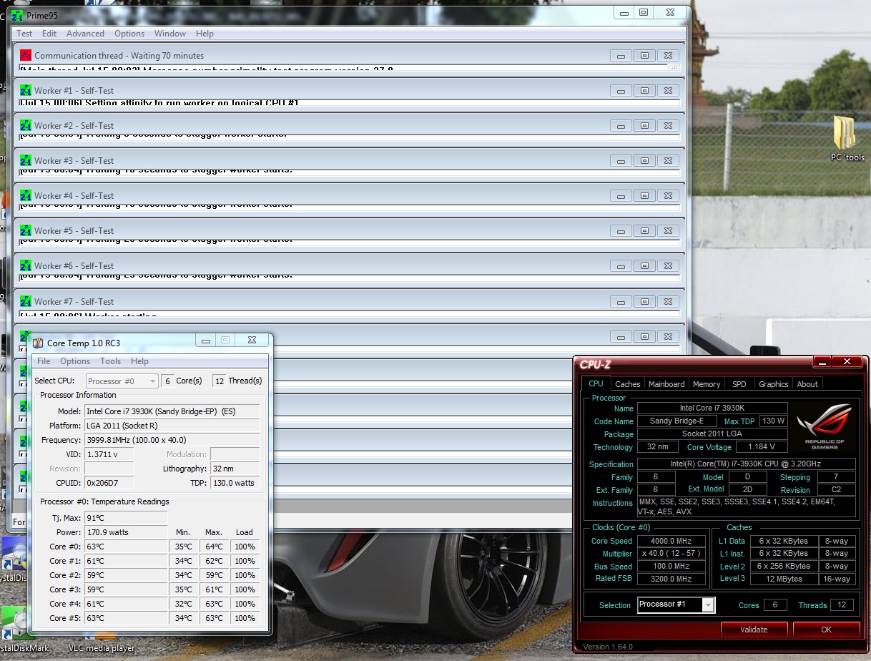Click the CPU-Z Rated FSB 3200.0 MHz value
This screenshot has width=871, height=661.
pos(672,579)
